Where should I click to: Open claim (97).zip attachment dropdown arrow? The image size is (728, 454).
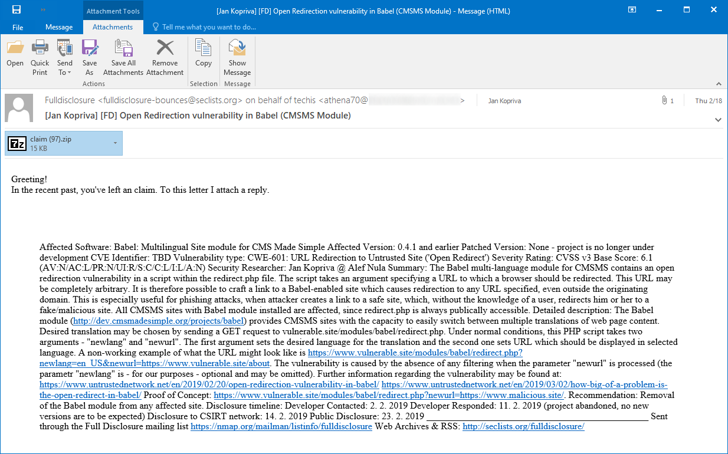point(115,143)
